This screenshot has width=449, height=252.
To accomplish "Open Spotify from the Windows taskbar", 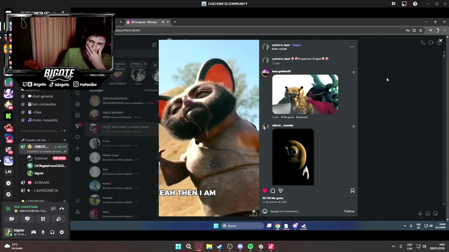I will pyautogui.click(x=250, y=247).
